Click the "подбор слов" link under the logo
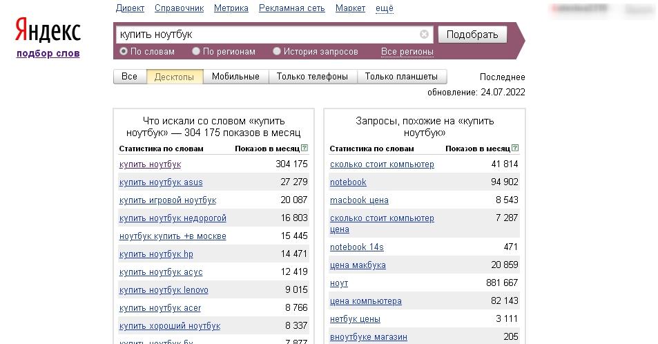The width and height of the screenshot is (658, 344). [48, 53]
